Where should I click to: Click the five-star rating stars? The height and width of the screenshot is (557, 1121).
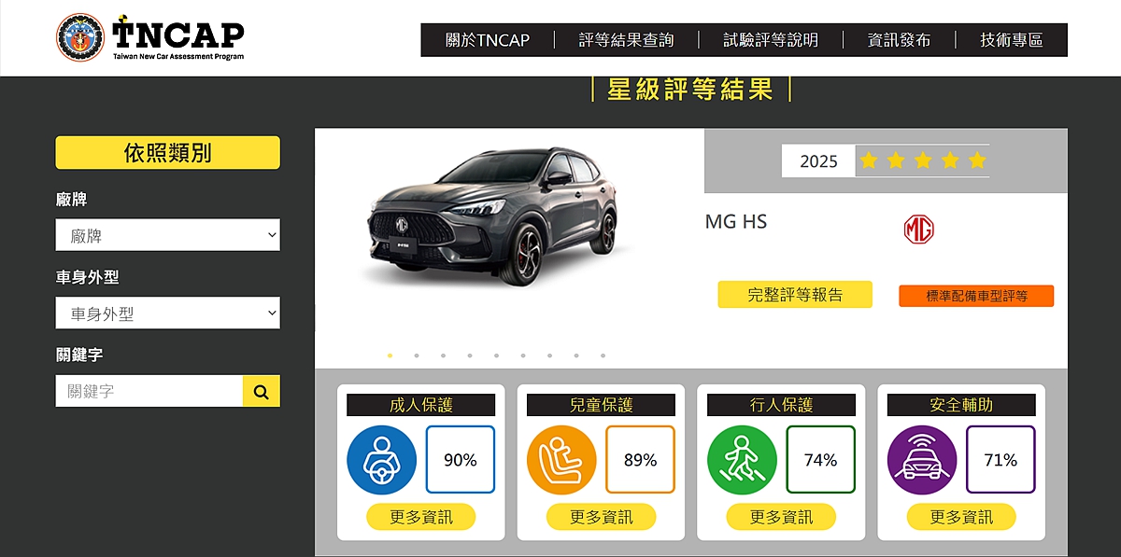(x=923, y=160)
